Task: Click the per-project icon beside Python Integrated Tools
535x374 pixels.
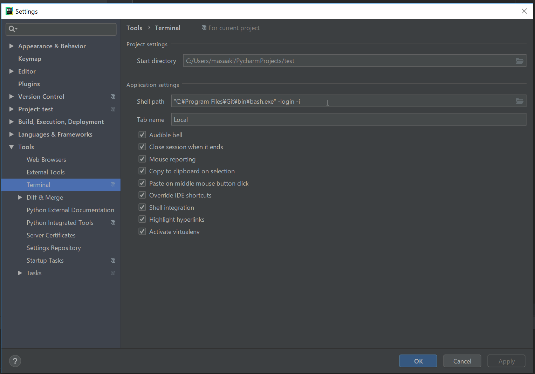Action: 113,222
